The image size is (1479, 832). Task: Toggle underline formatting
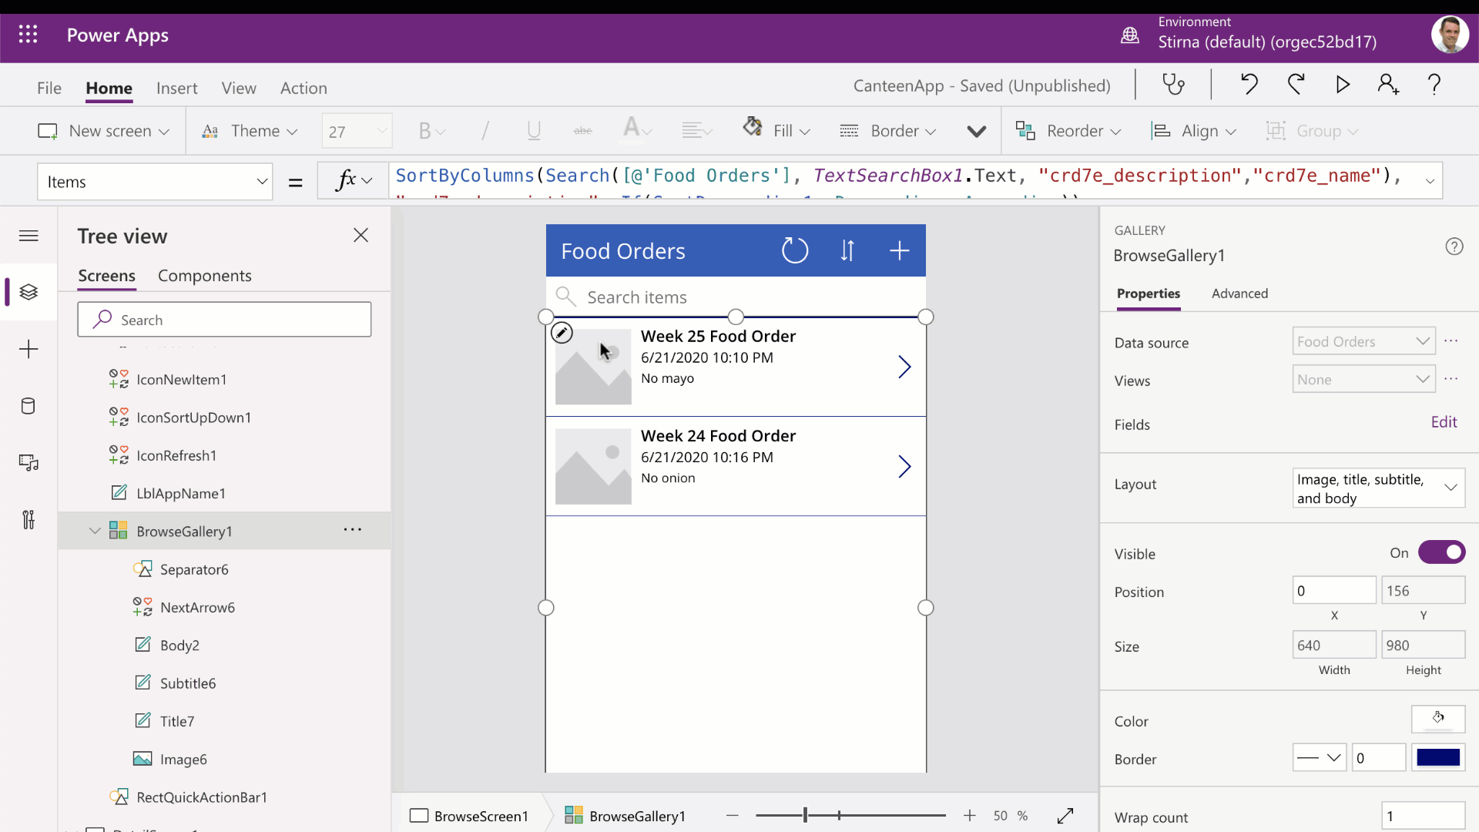pyautogui.click(x=533, y=131)
